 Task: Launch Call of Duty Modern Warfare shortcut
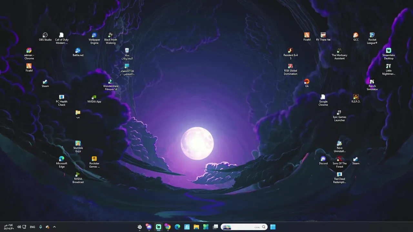click(x=62, y=38)
